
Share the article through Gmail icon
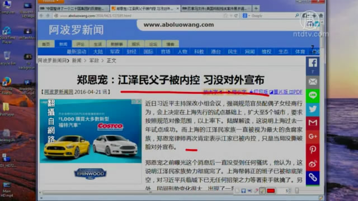tap(313, 123)
